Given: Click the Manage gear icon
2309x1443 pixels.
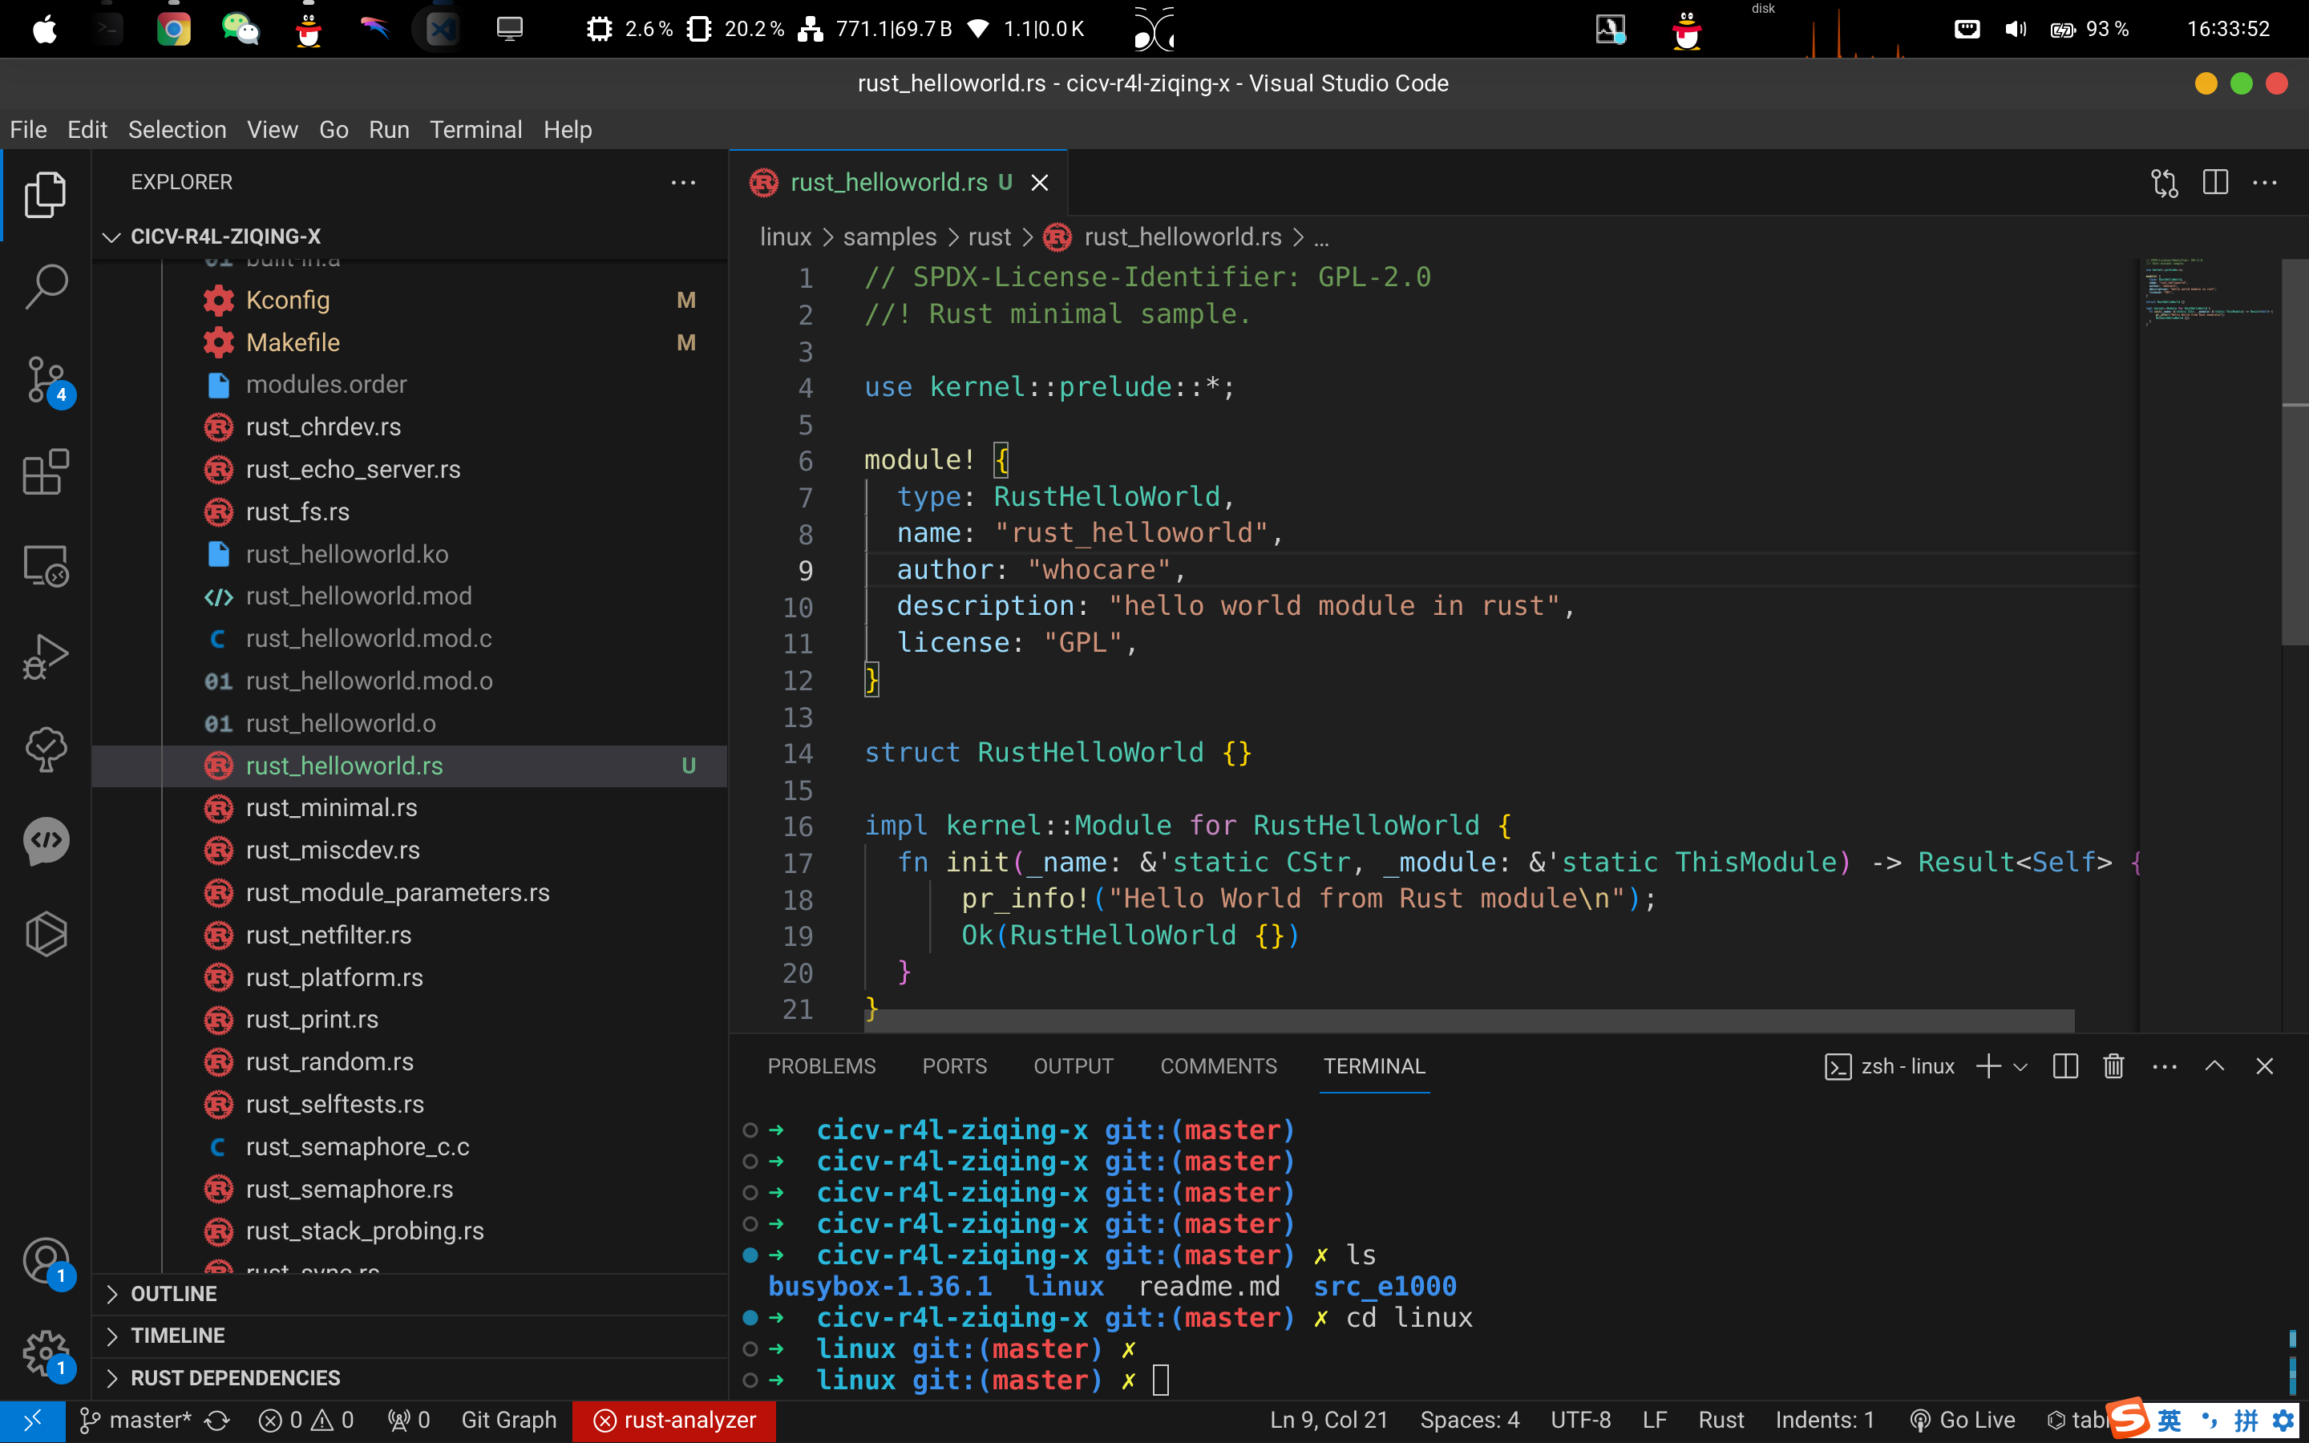Looking at the screenshot, I should coord(45,1352).
